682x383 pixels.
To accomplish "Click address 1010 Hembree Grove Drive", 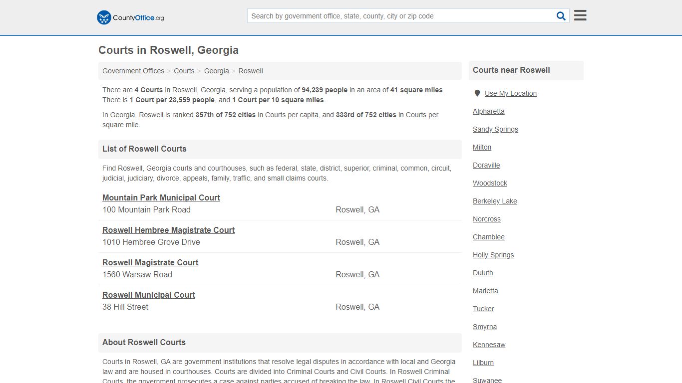I will coord(151,242).
